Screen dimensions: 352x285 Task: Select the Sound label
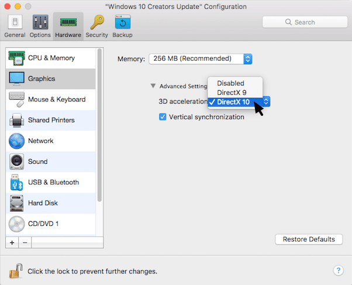coord(37,162)
